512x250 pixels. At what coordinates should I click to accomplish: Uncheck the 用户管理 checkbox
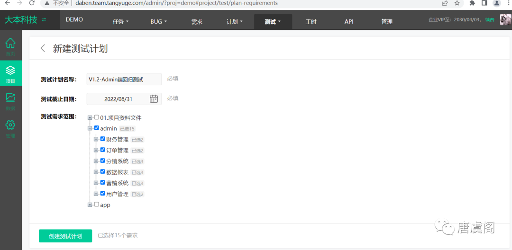pyautogui.click(x=102, y=194)
